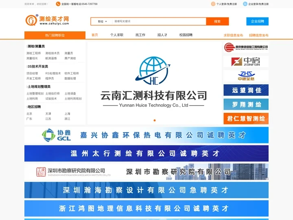Select the 测量组长 job link
Screen dimensions: 293x220
(x=32, y=58)
